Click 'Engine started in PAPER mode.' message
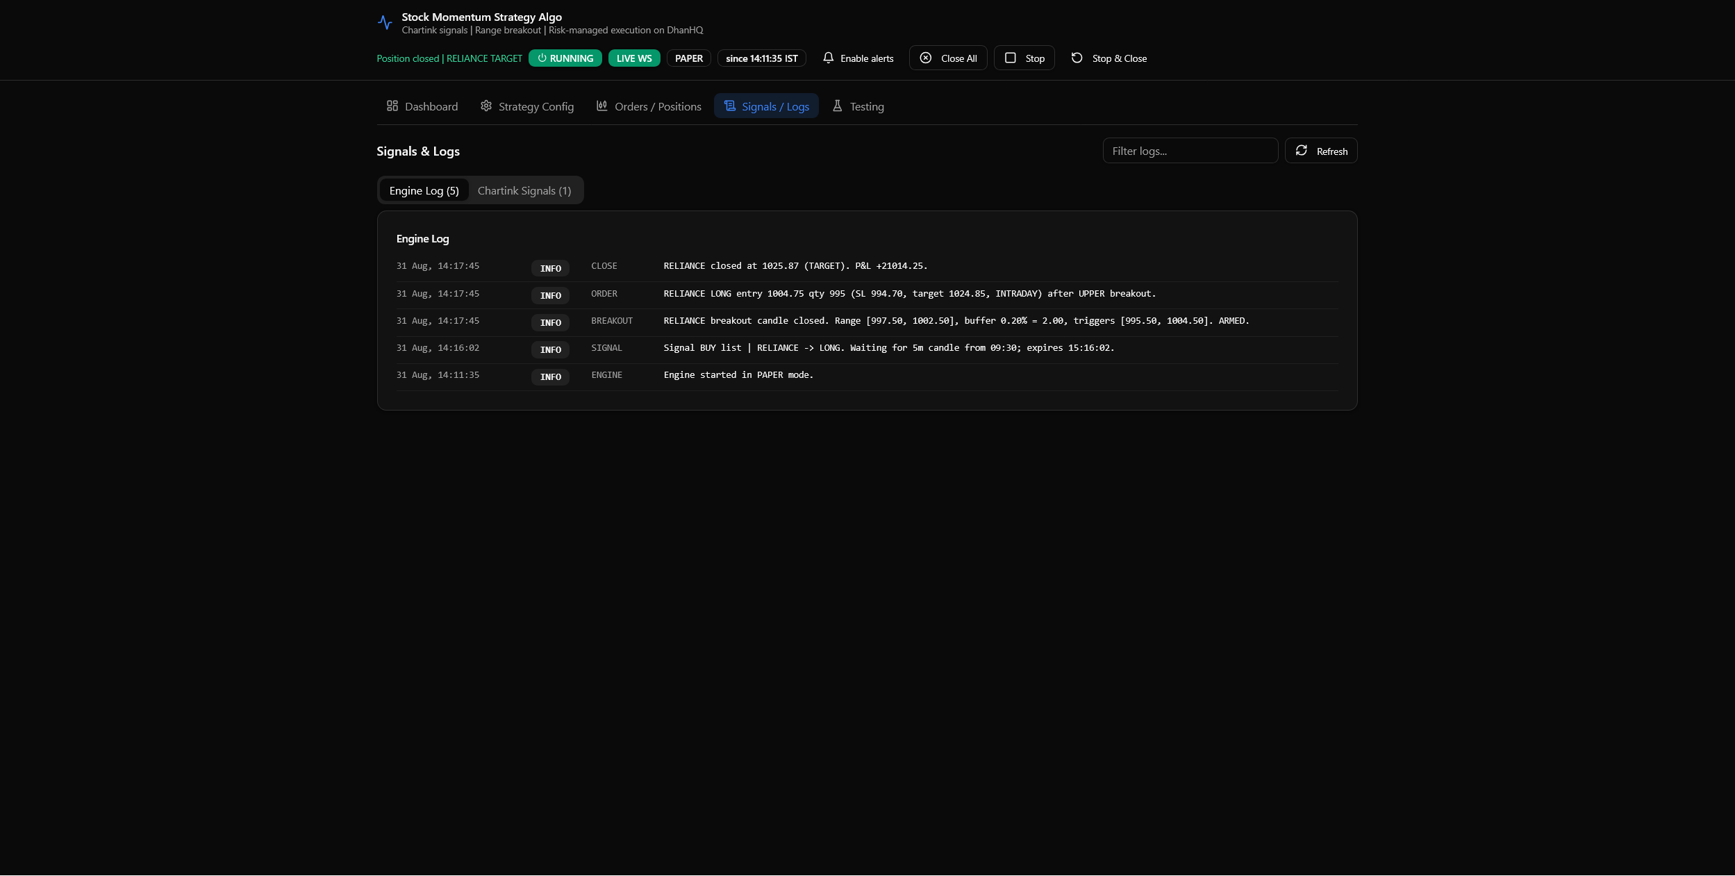The image size is (1735, 876). tap(738, 375)
